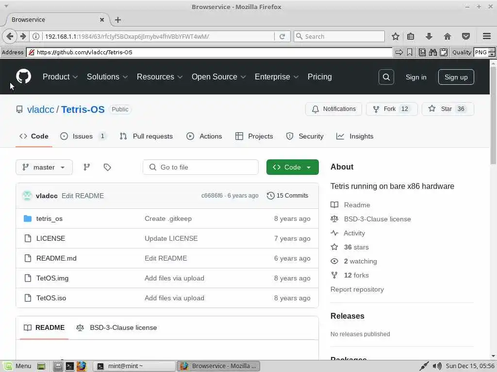Screen dimensions: 497x372
Task: Click the network connection tray icon
Action: 424,366
